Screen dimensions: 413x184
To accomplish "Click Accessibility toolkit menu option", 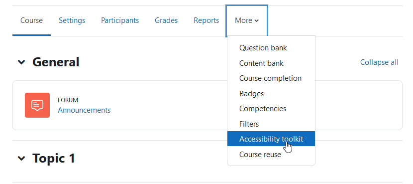I will (x=271, y=139).
